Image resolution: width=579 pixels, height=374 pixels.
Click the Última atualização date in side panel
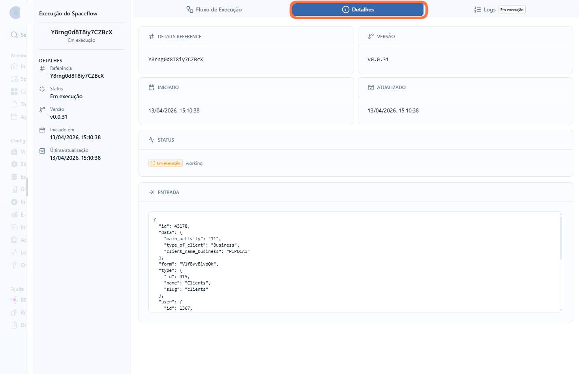(75, 158)
